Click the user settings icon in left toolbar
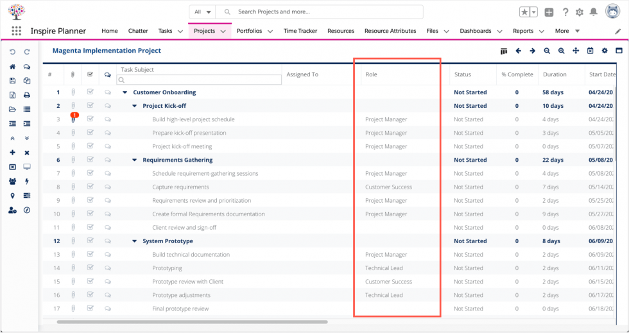 (12, 210)
